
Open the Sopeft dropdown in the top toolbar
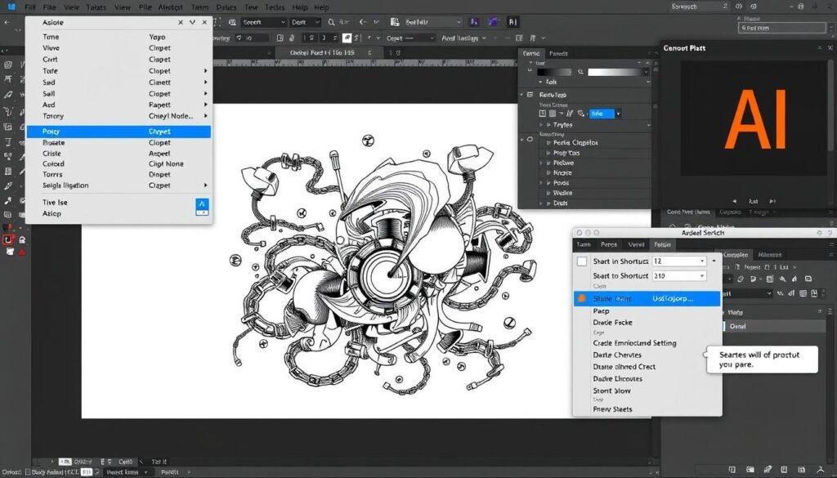(x=263, y=22)
